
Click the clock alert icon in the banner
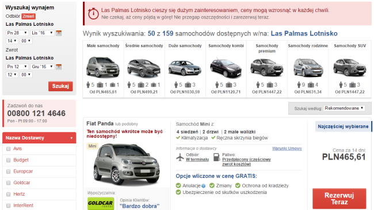pyautogui.click(x=93, y=14)
